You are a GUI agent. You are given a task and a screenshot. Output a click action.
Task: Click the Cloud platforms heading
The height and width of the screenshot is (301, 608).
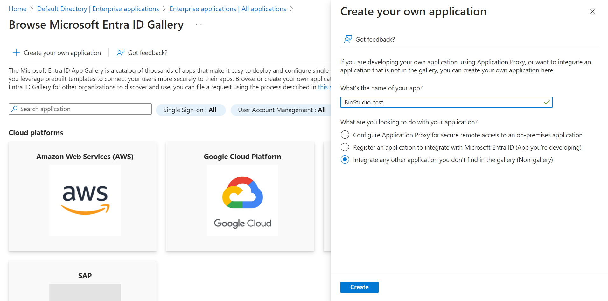36,133
